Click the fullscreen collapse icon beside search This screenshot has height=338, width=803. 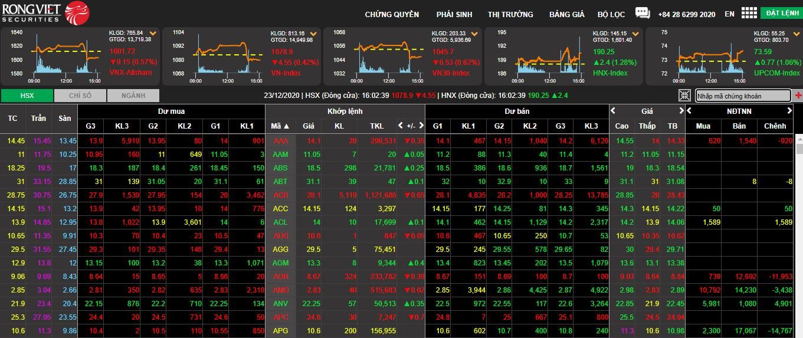coord(684,96)
